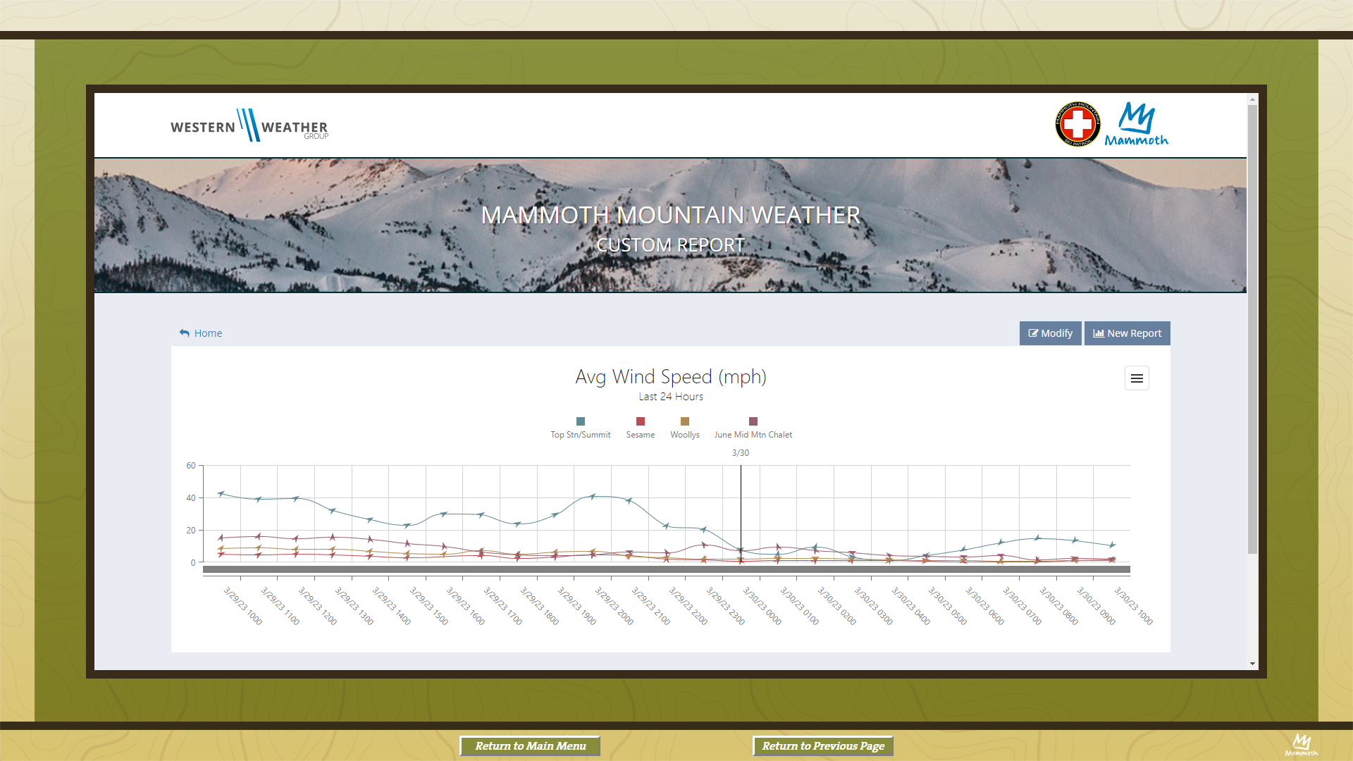Image resolution: width=1353 pixels, height=761 pixels.
Task: Create a New Report
Action: point(1127,333)
